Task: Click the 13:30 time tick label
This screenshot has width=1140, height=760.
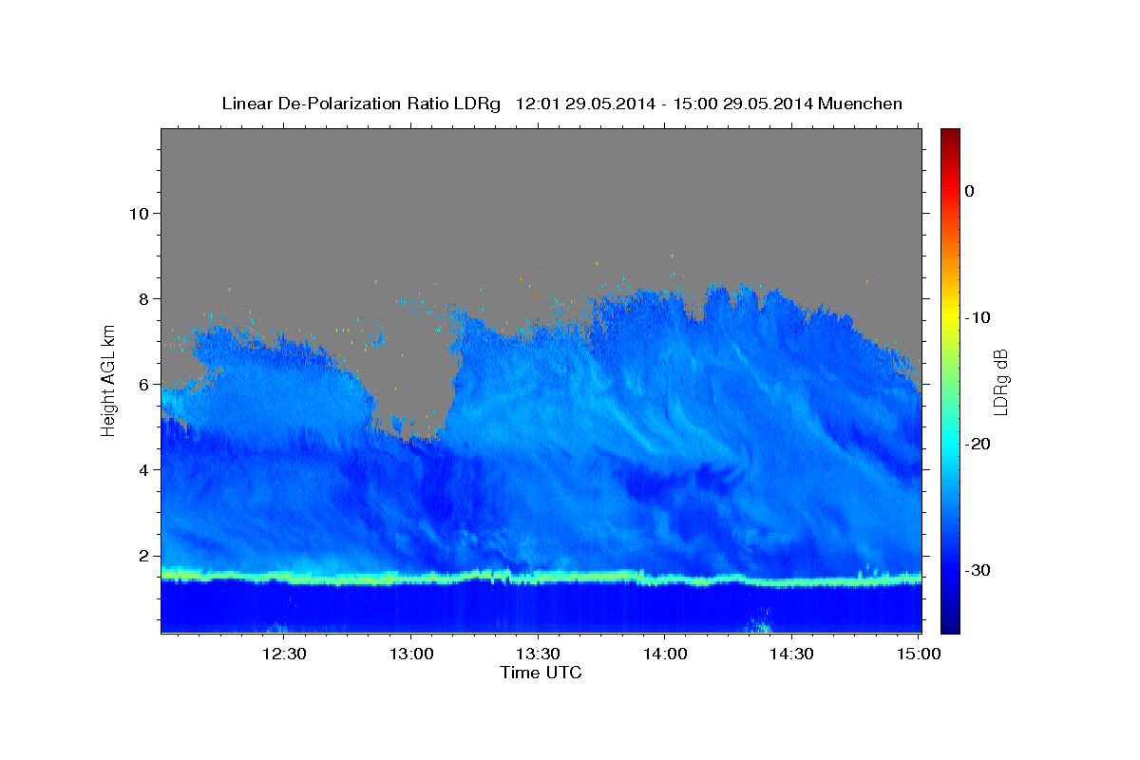Action: [538, 654]
